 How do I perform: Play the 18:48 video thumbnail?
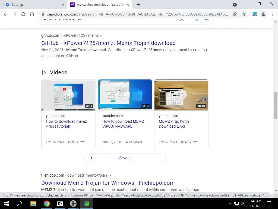pyautogui.click(x=181, y=95)
